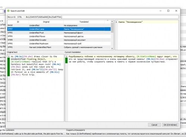This screenshot has width=186, height=137.
Task: Maximize the Search and Edit dialog
Action: [168, 11]
